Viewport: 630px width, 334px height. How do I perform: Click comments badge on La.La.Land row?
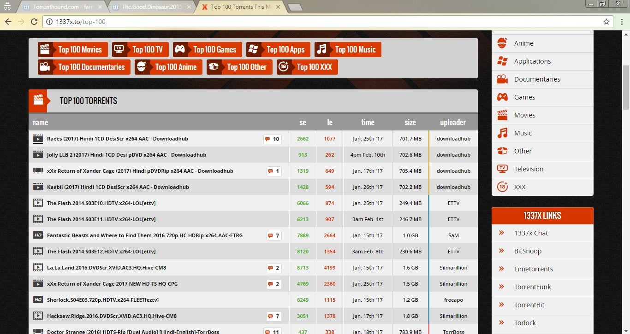click(273, 268)
